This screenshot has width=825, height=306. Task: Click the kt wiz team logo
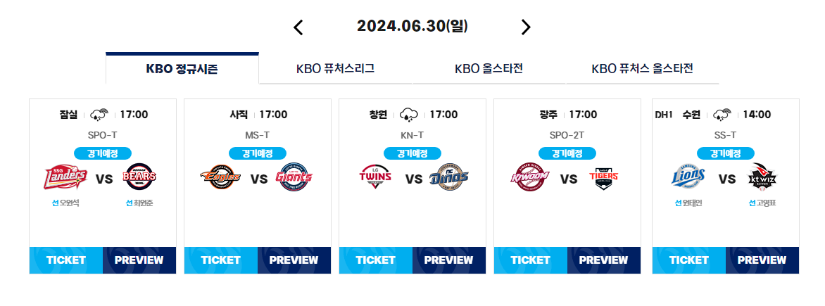762,177
